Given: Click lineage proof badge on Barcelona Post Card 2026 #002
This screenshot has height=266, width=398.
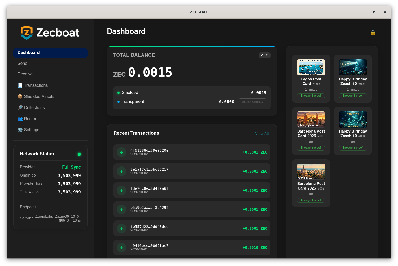Looking at the screenshot, I should [x=311, y=200].
